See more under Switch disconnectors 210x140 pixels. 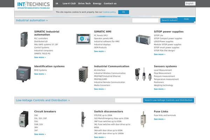pyautogui.click(x=100, y=137)
